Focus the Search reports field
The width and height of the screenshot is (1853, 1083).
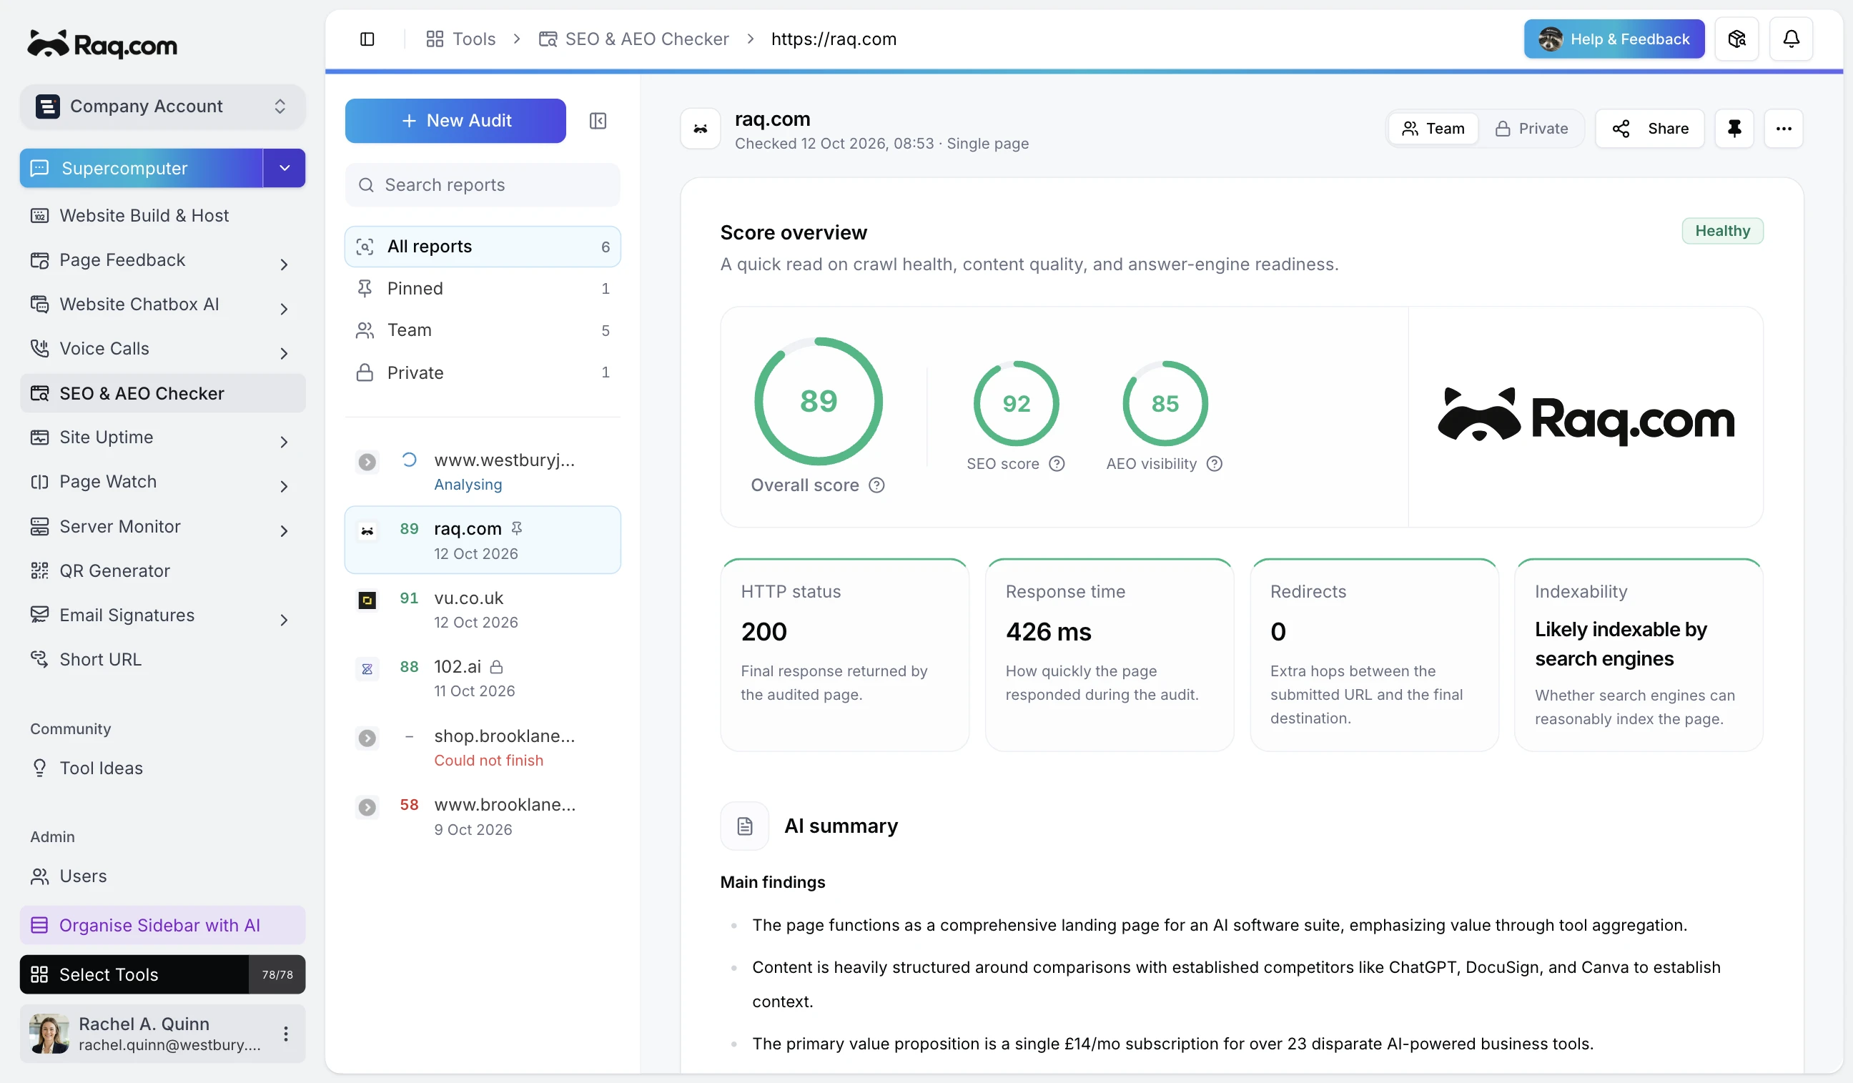[483, 184]
